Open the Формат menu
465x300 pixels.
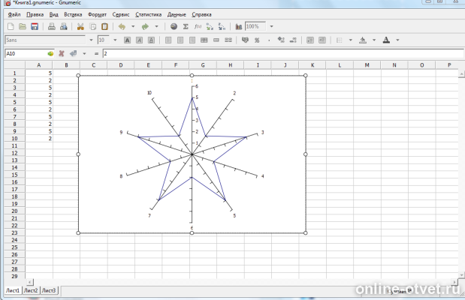(x=97, y=14)
